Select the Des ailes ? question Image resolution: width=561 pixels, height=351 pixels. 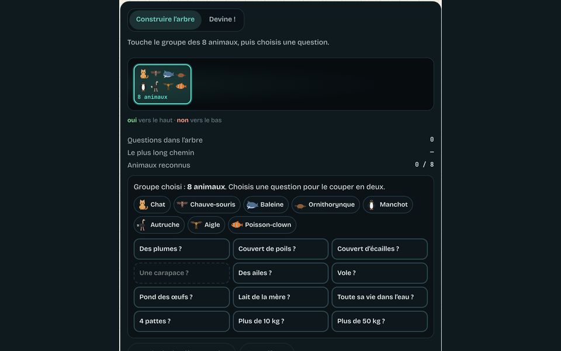pyautogui.click(x=280, y=273)
